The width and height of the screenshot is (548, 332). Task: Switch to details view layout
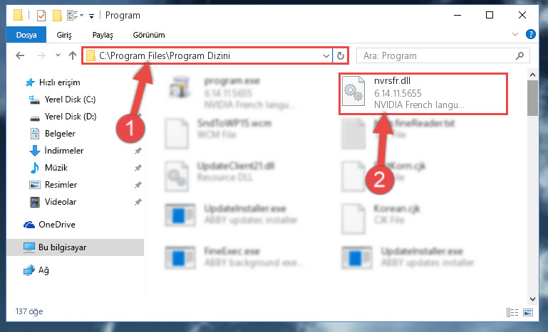pos(512,312)
